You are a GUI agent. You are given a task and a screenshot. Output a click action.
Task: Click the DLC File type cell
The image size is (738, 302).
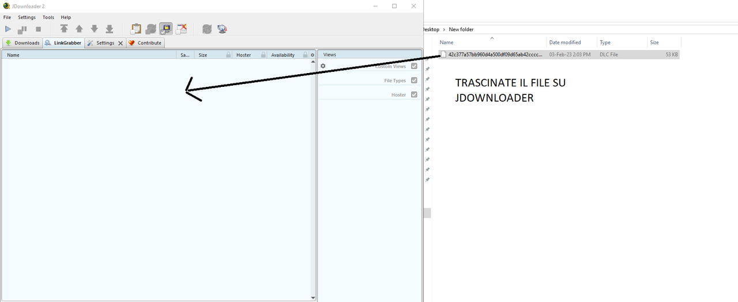click(x=609, y=54)
